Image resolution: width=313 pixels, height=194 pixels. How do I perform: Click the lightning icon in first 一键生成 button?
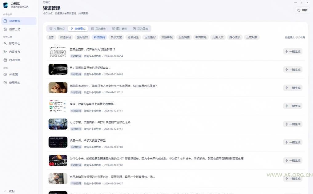[x=287, y=51]
